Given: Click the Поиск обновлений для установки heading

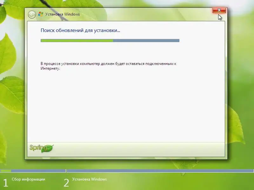Looking at the screenshot, I should tap(80, 30).
